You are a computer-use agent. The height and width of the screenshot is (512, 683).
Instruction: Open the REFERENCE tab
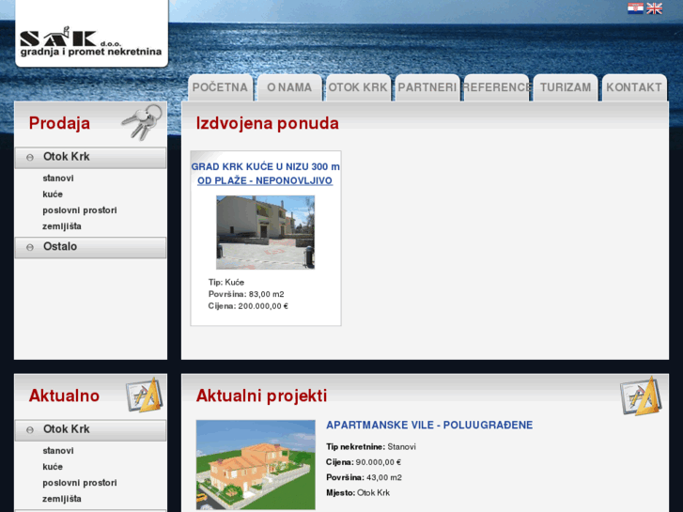pos(497,87)
